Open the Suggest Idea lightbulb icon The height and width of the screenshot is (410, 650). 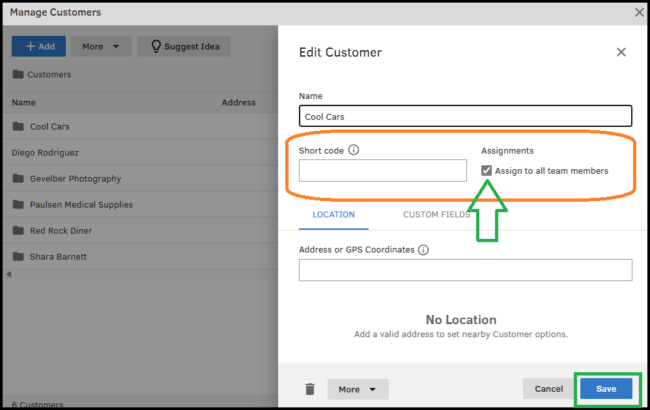click(156, 46)
